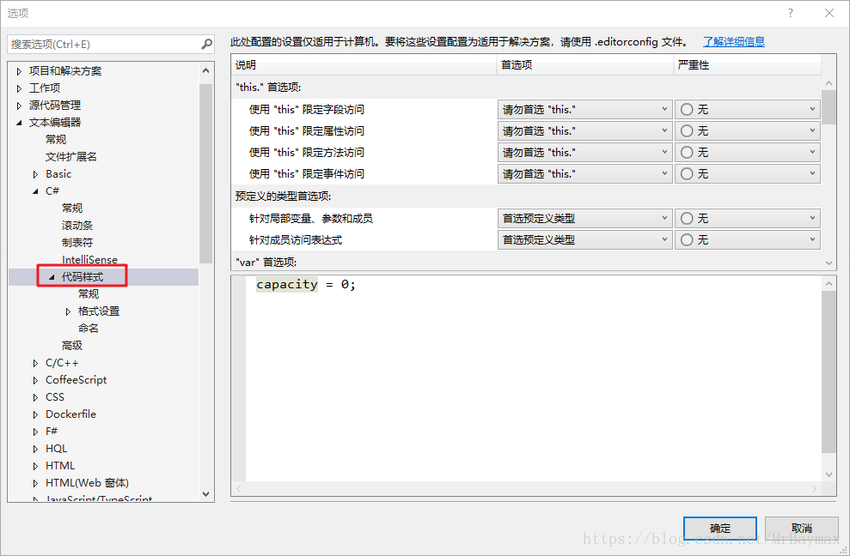
Task: Click tree scrollbar up arrow
Action: (x=205, y=71)
